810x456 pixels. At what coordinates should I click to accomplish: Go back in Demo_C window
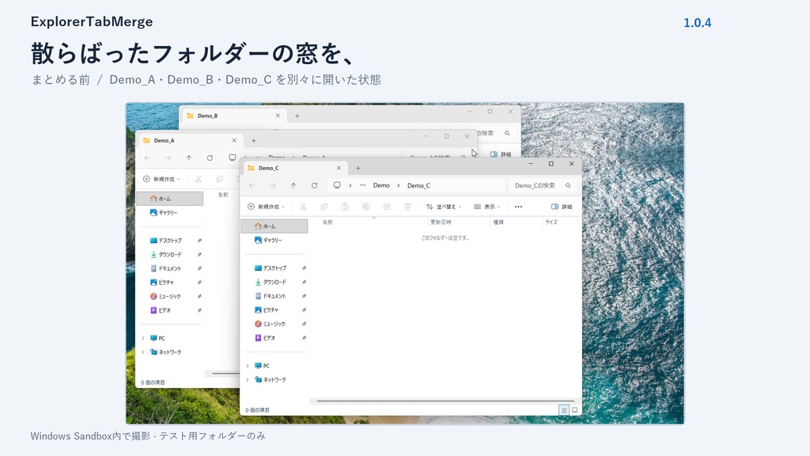point(252,185)
